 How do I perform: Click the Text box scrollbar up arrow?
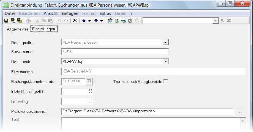[242, 121]
